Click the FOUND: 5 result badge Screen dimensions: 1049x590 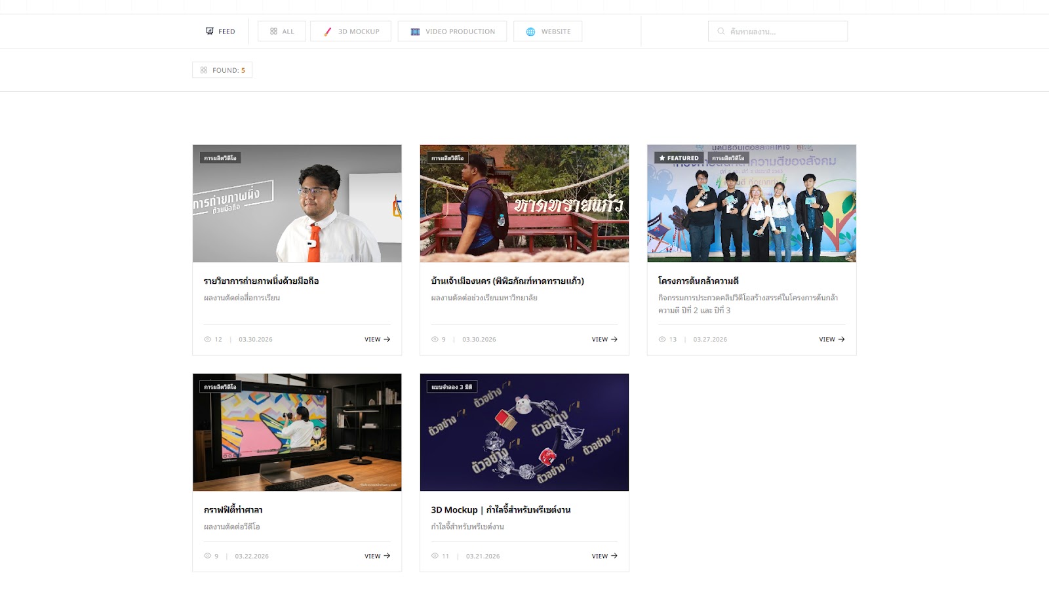point(222,70)
